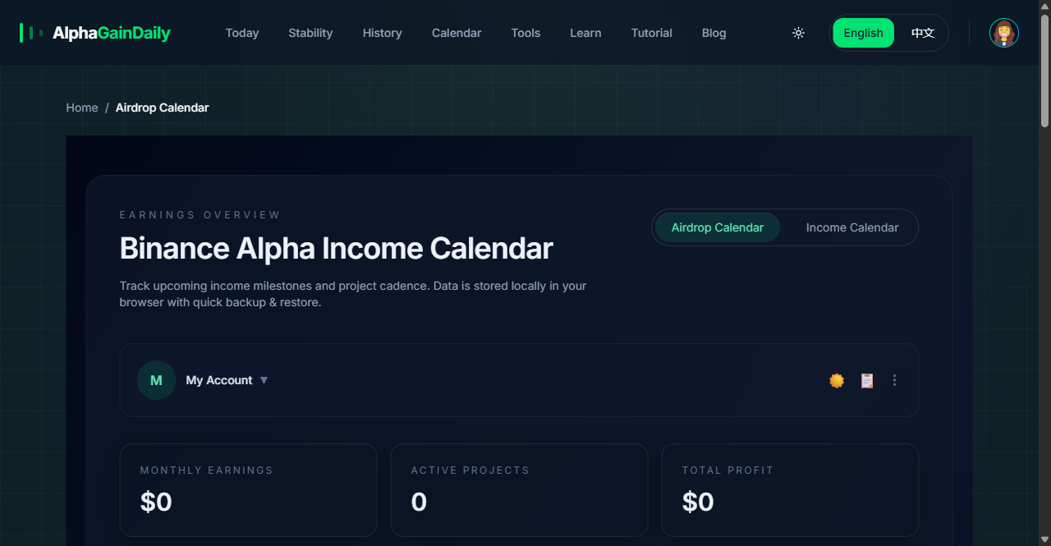Open the Today menu item
Image resolution: width=1051 pixels, height=546 pixels.
(242, 33)
